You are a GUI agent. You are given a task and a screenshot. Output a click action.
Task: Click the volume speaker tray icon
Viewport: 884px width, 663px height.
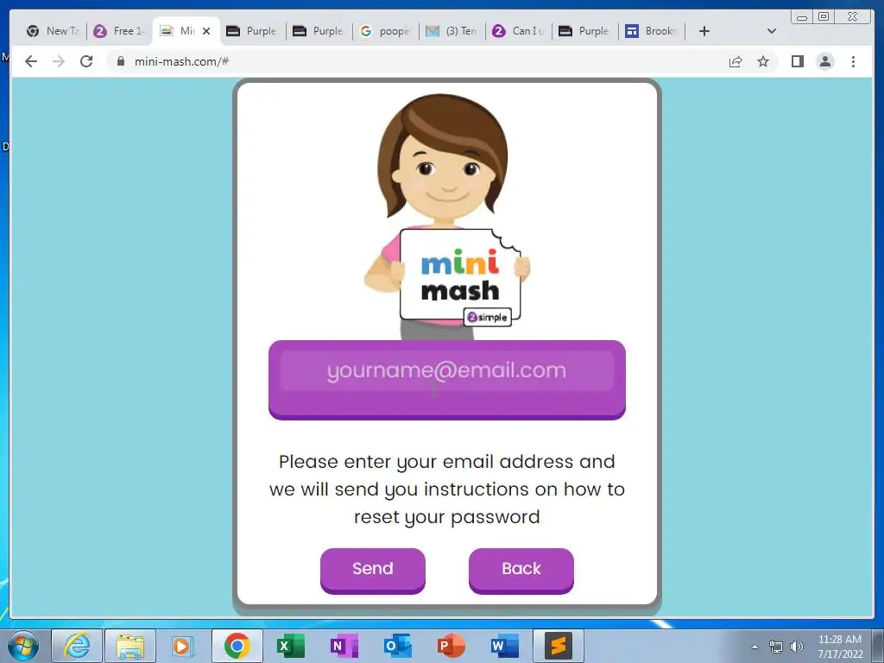click(797, 647)
